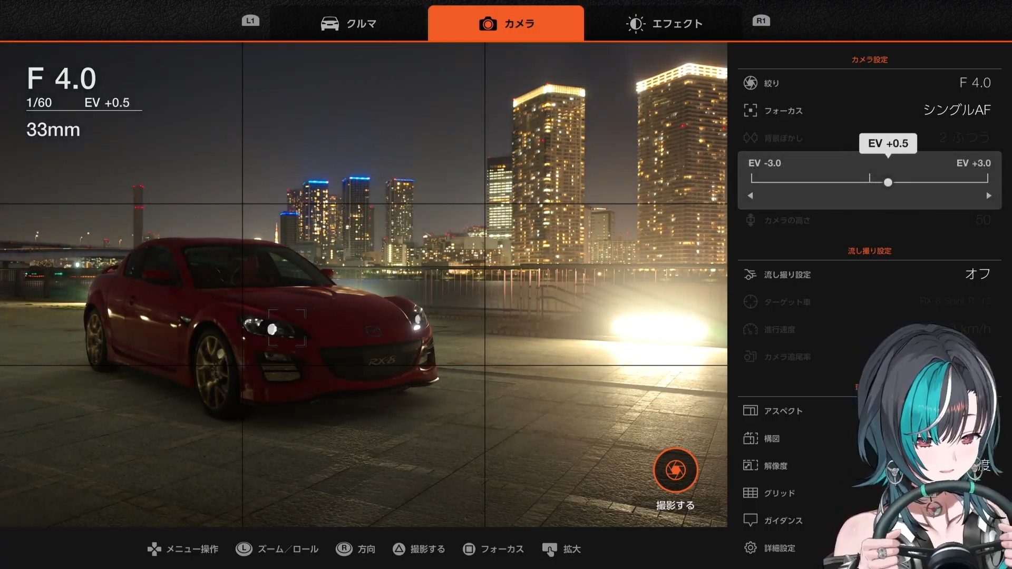
Task: Click the メニュー操作 d-pad hint icon
Action: pos(154,549)
